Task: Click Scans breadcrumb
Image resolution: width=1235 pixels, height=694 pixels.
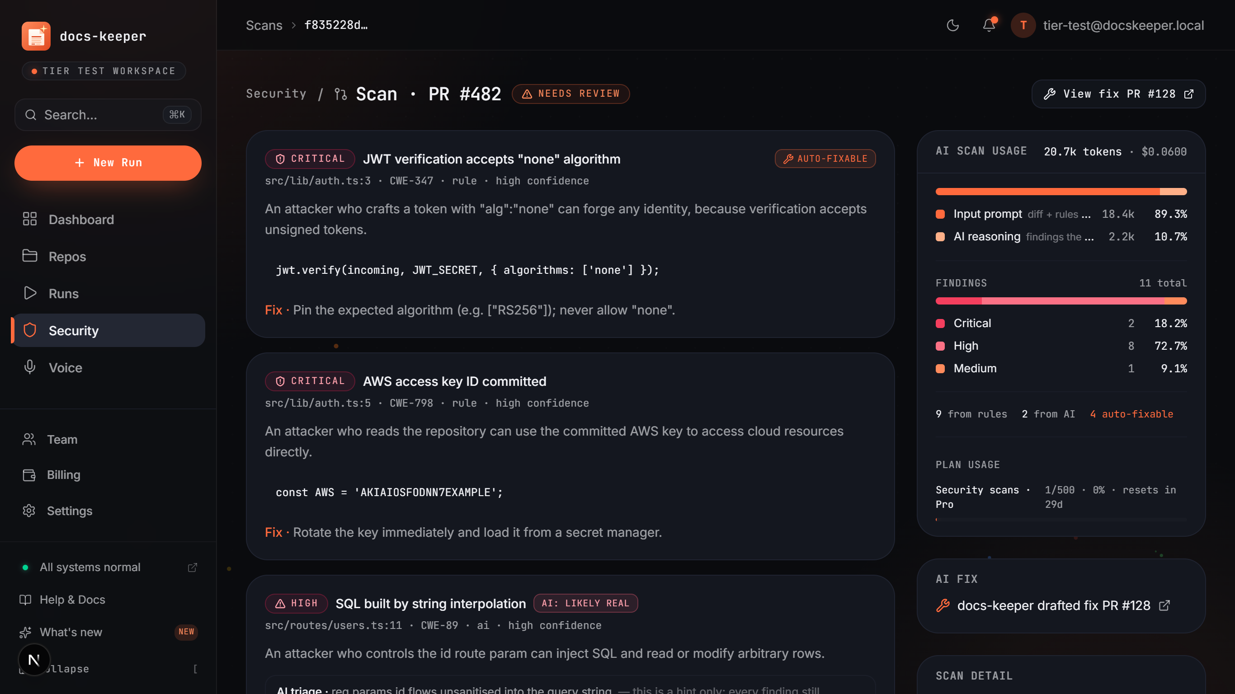Action: pos(264,25)
